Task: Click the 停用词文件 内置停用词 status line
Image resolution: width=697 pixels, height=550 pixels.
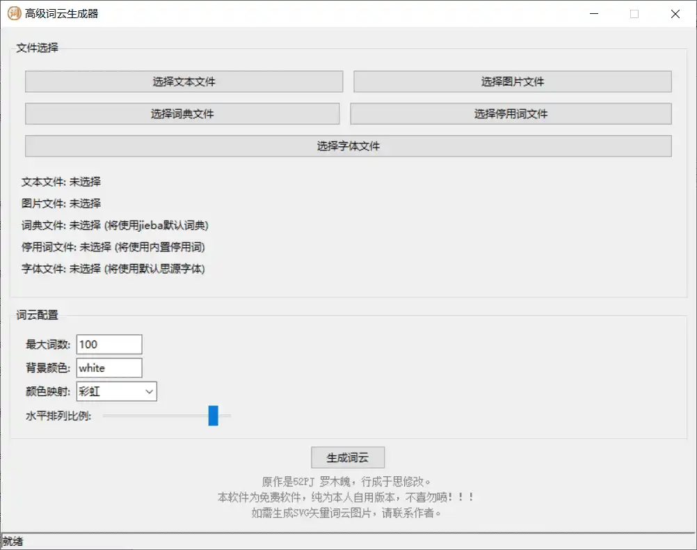Action: (x=113, y=247)
